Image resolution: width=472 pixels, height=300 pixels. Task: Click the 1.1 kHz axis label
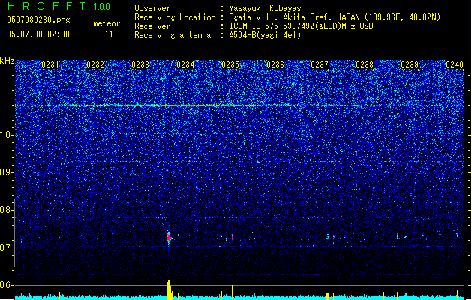click(7, 97)
